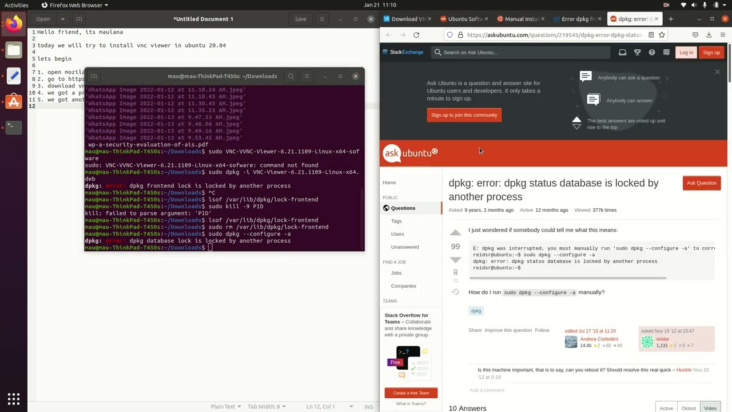732x412 pixels.
Task: Open gedit hamburger menu
Action: (322, 19)
